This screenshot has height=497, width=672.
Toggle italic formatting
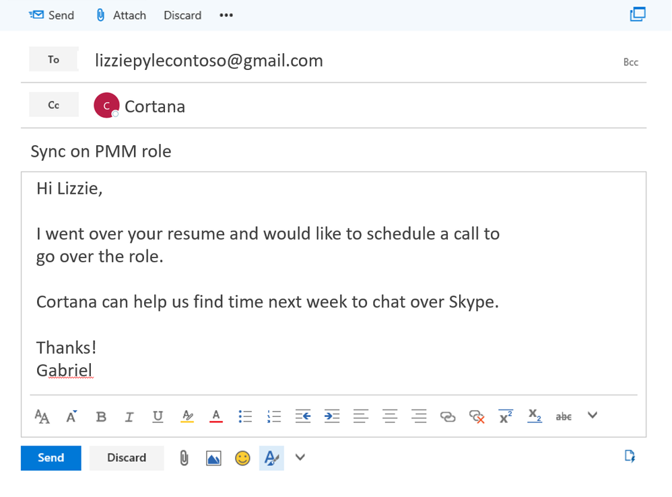(x=129, y=416)
